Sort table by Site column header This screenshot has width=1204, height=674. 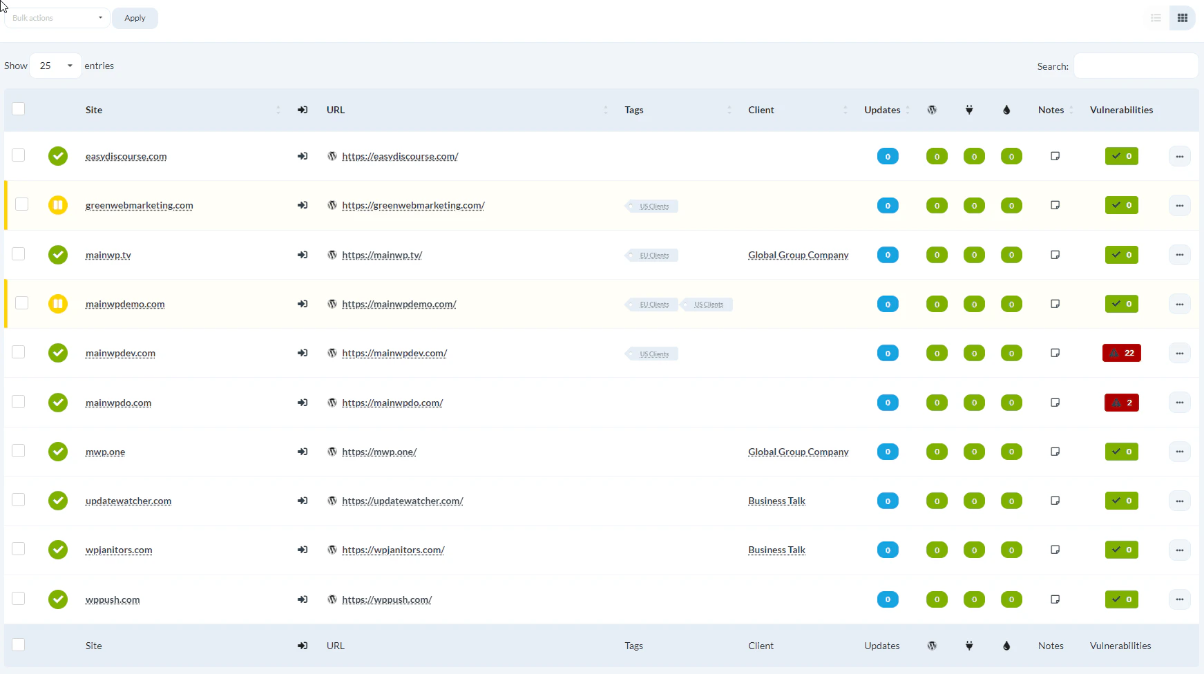[x=94, y=110]
